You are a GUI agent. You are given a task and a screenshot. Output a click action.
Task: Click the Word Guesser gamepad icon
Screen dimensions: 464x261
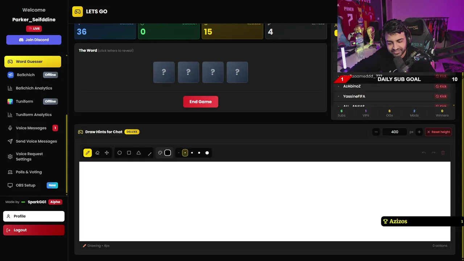(10, 62)
